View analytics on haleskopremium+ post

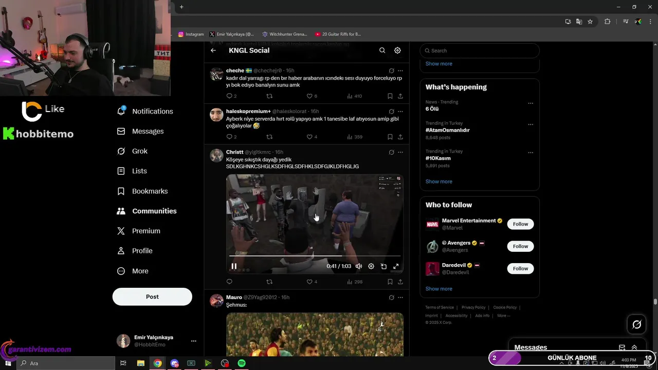tap(355, 137)
